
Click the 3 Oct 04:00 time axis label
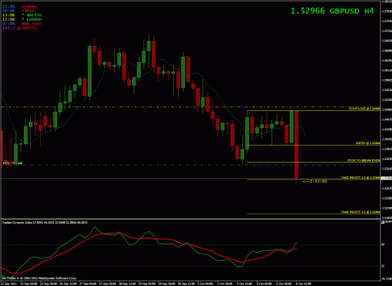coord(204,283)
